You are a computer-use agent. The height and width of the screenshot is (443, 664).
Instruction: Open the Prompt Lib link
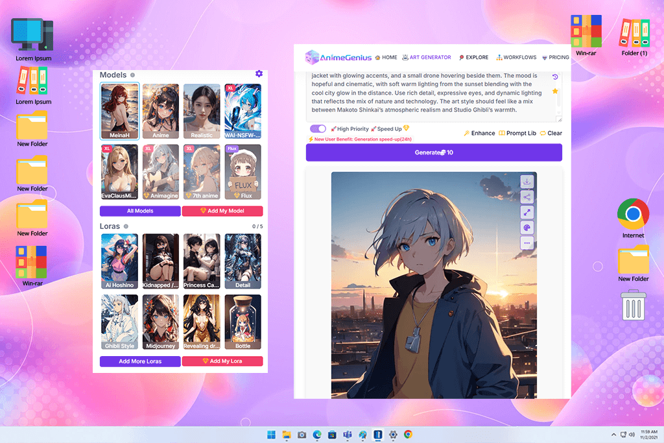pos(517,133)
